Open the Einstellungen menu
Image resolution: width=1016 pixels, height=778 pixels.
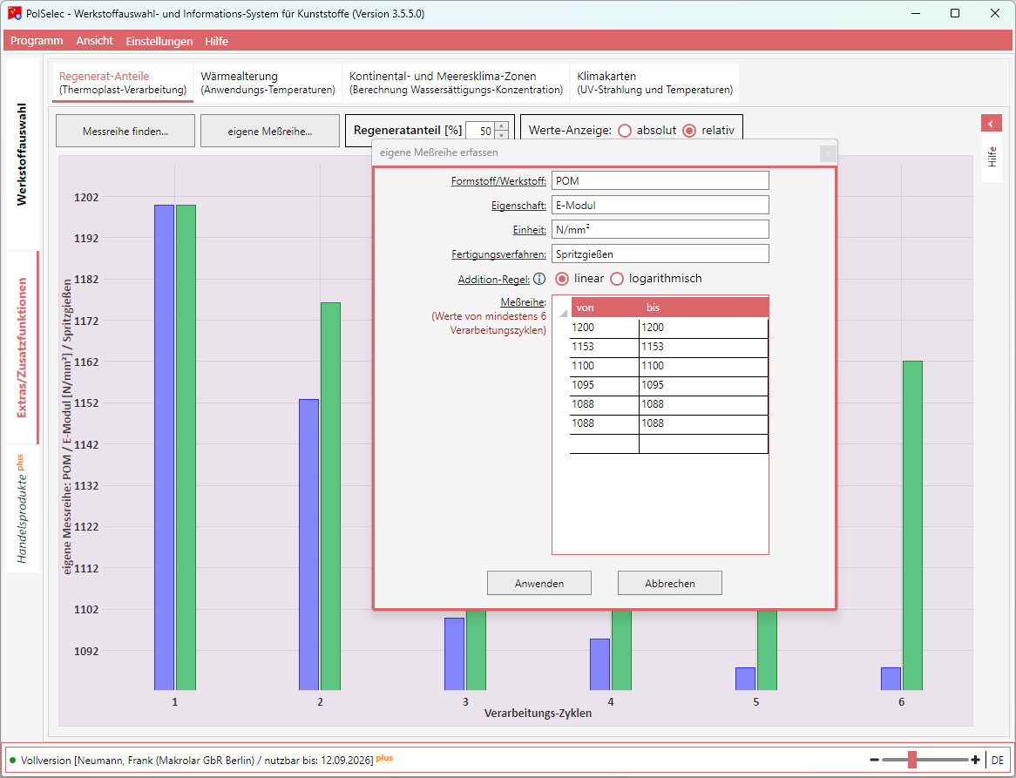point(159,41)
